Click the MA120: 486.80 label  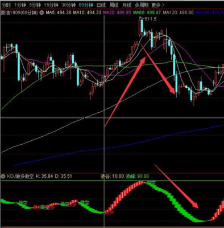point(179,13)
